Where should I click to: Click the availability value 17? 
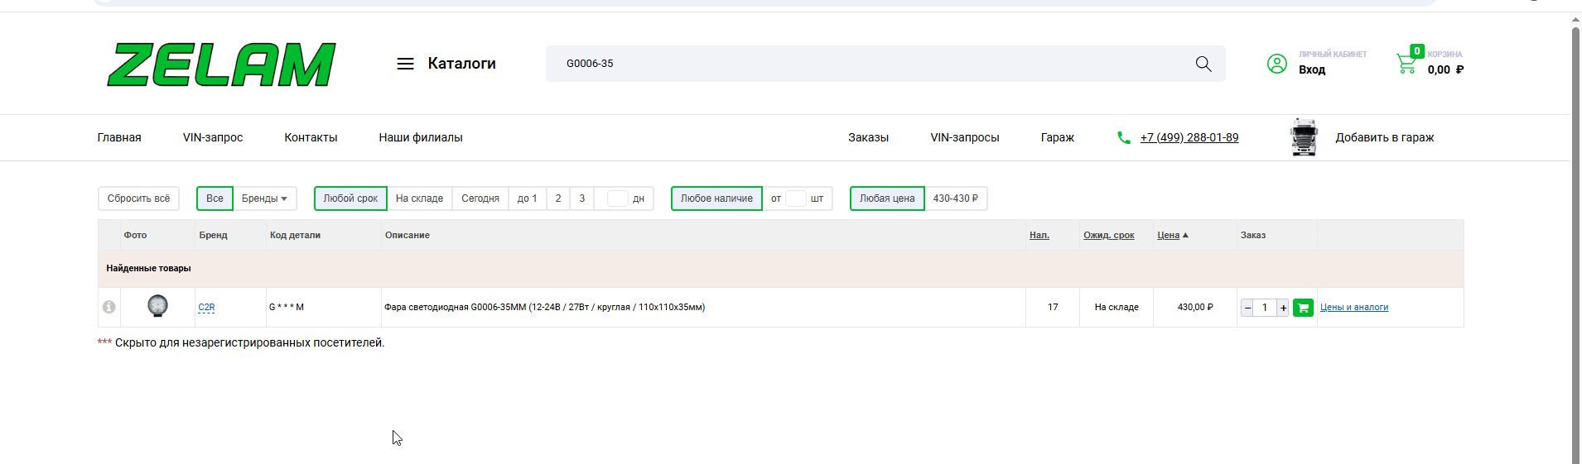pyautogui.click(x=1053, y=308)
